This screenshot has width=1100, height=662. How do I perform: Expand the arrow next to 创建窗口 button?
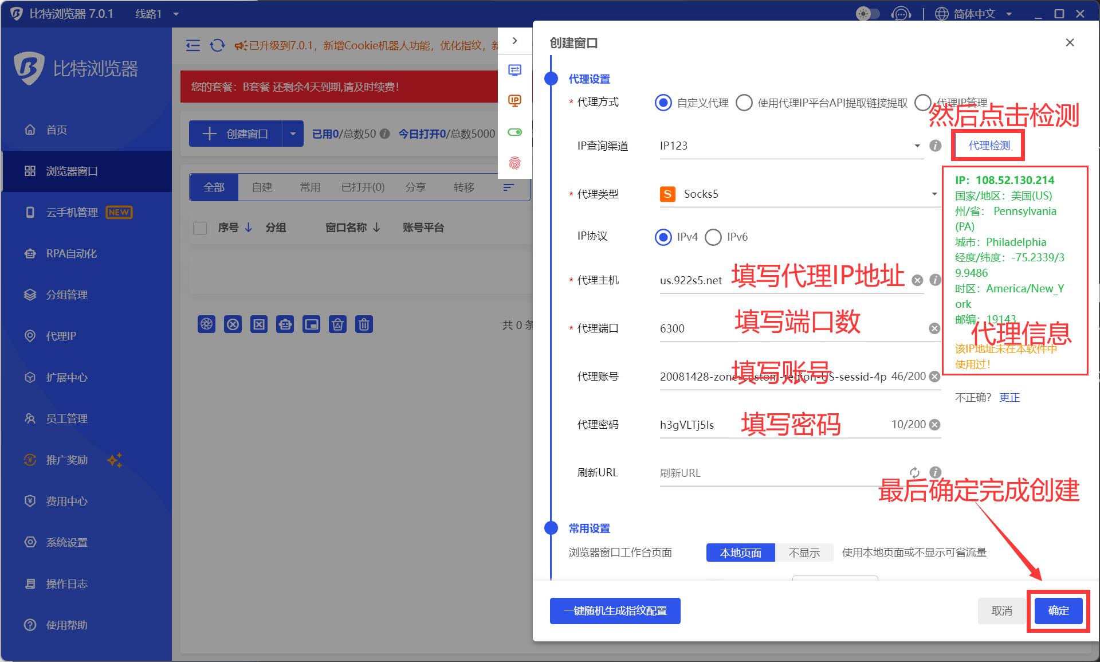point(293,134)
